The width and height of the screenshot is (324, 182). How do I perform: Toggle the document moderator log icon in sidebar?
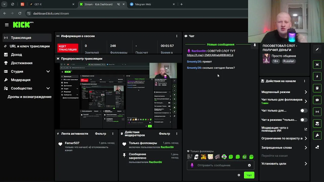point(317,88)
